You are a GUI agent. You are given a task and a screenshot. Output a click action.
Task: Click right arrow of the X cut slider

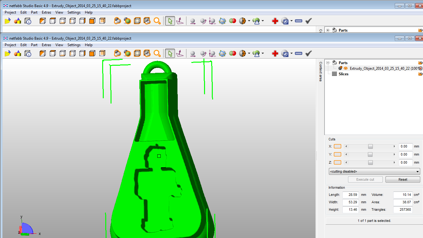(x=394, y=146)
